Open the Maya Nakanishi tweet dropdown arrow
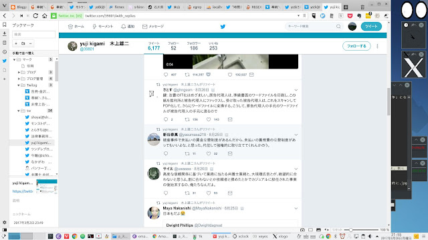The height and width of the screenshot is (240, 428). click(x=296, y=208)
